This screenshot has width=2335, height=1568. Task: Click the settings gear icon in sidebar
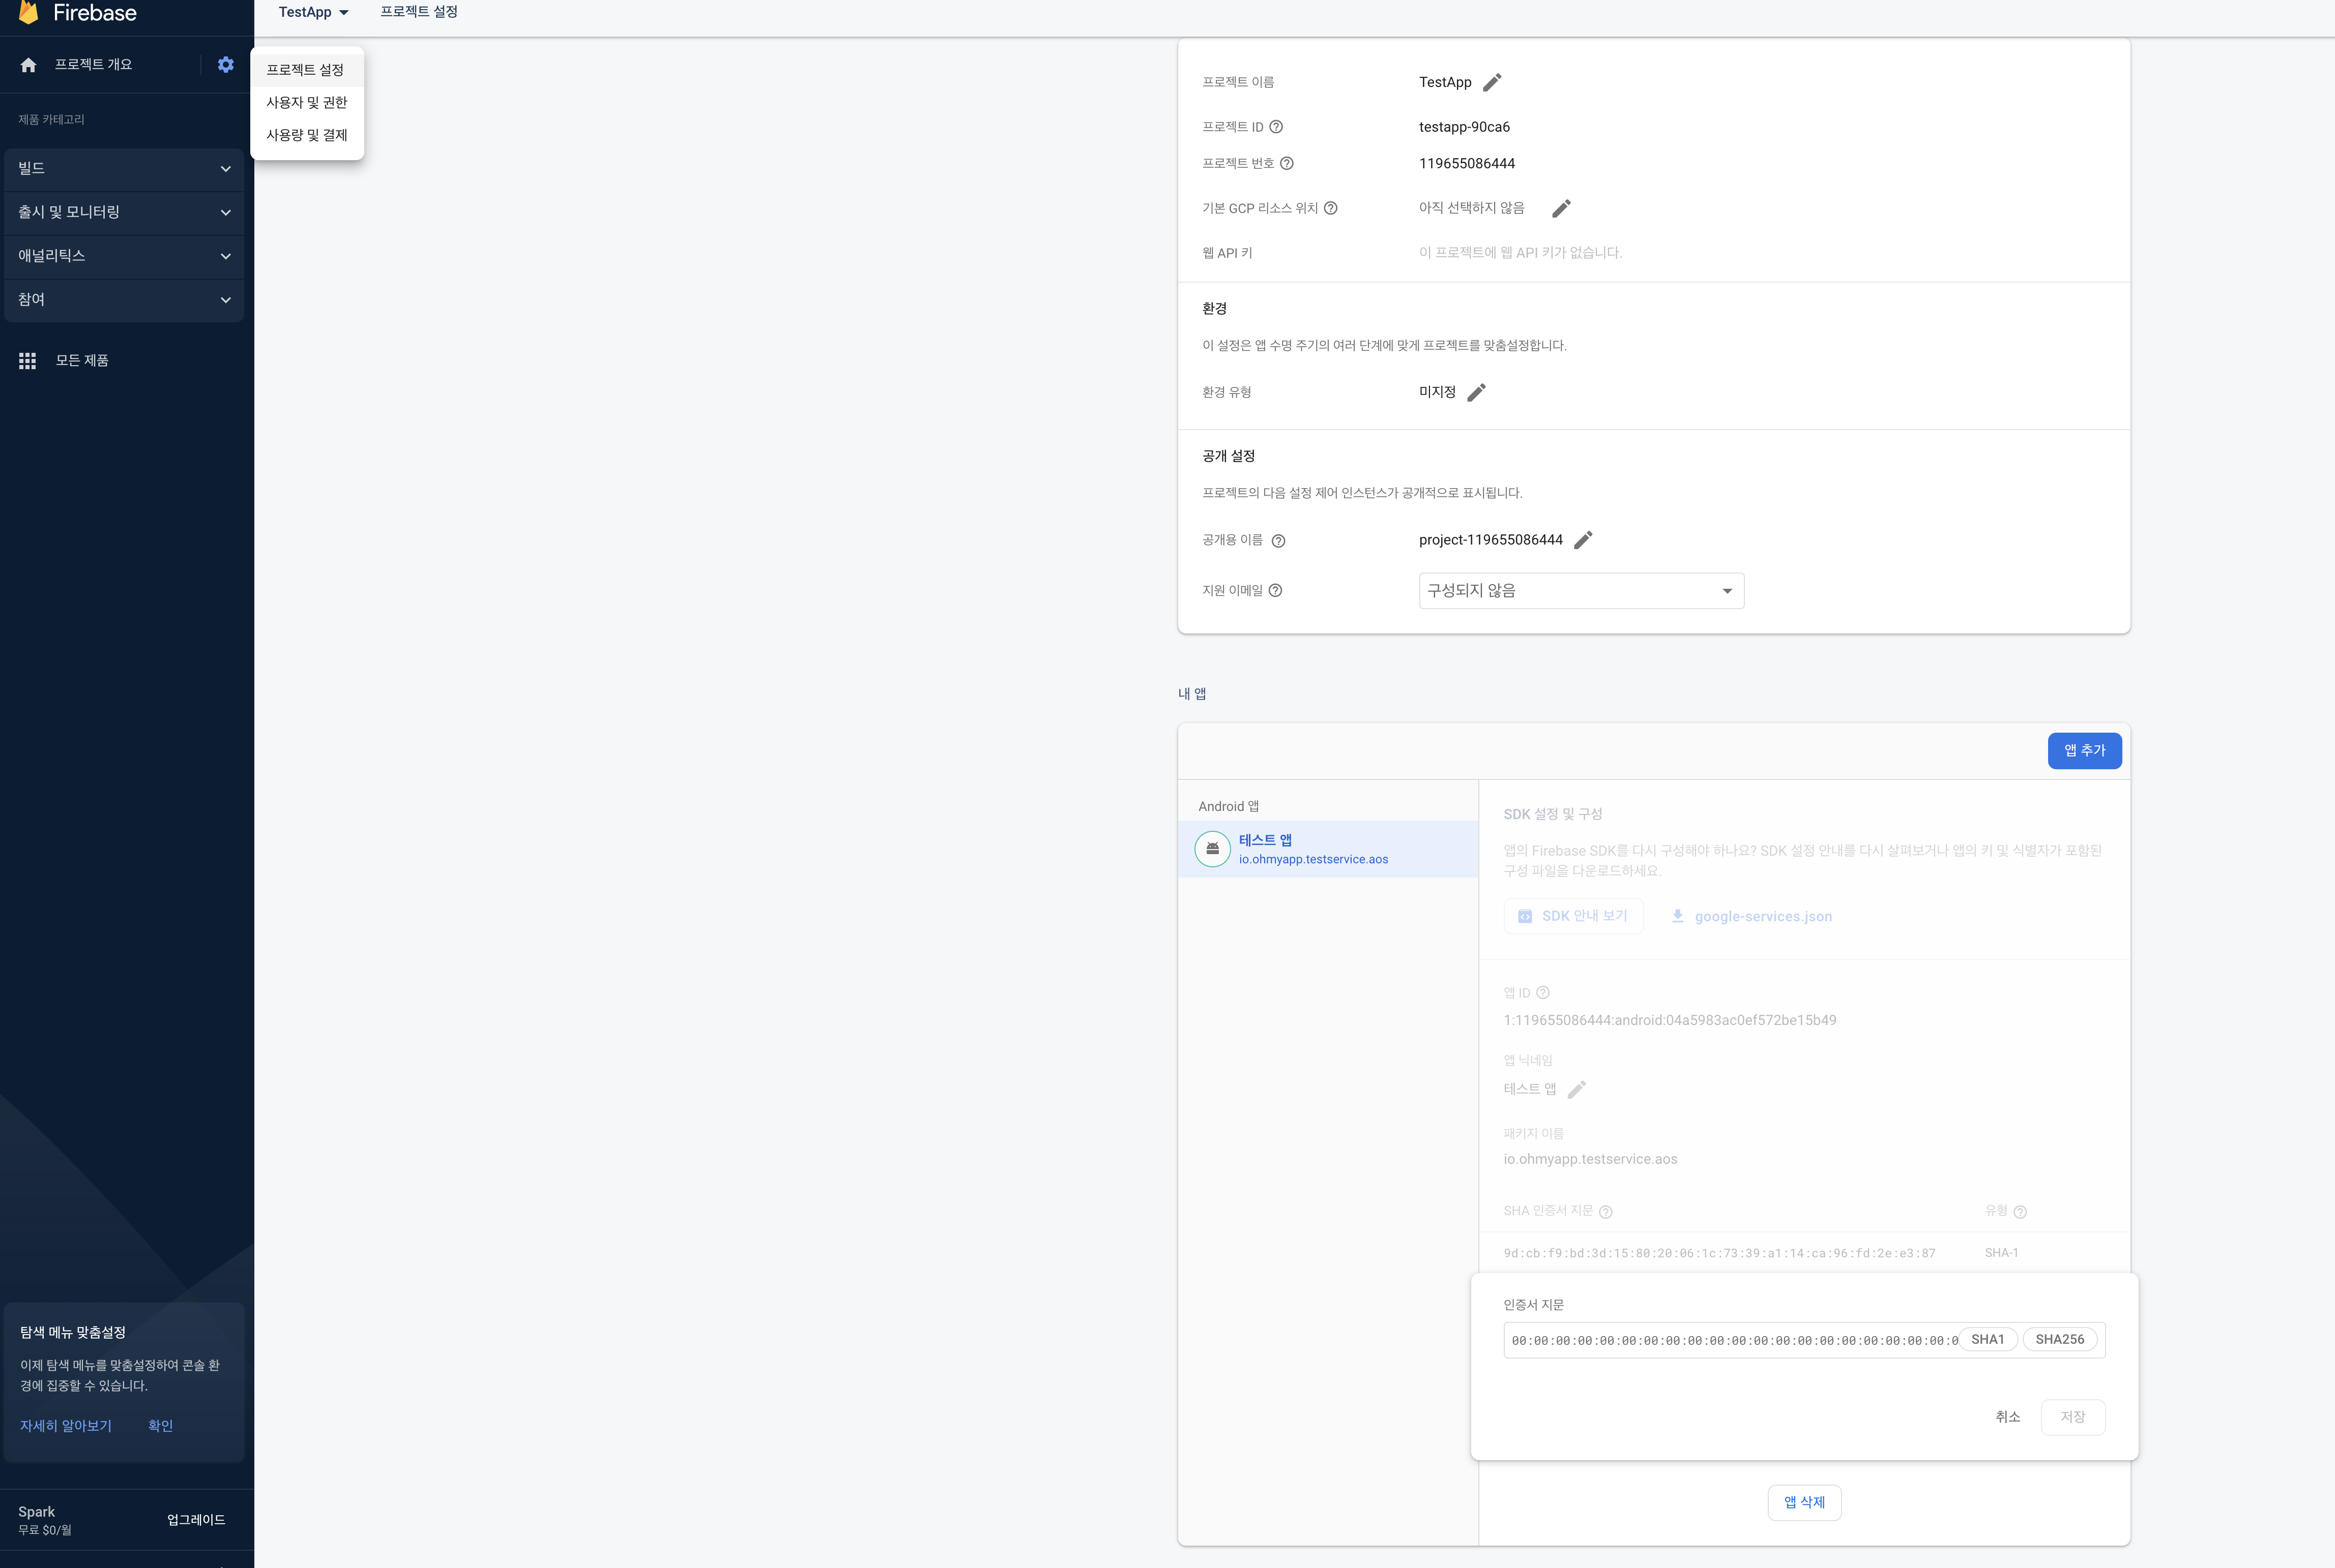(225, 65)
